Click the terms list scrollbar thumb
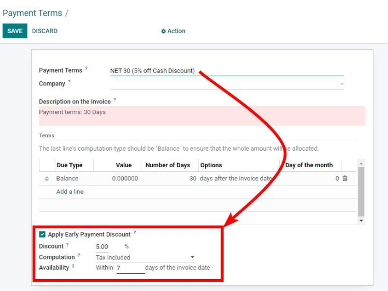Image resolution: width=388 pixels, height=291 pixels. click(361, 192)
